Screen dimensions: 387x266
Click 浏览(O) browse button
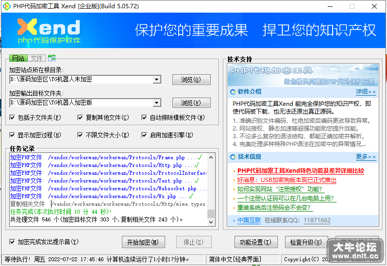click(x=191, y=80)
